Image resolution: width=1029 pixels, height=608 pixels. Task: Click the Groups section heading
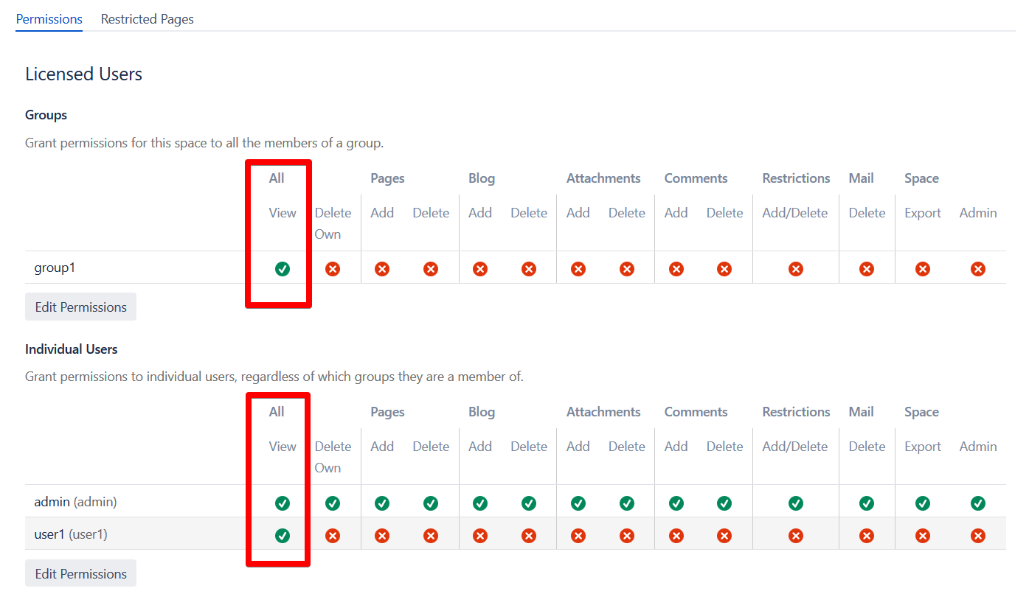(46, 115)
